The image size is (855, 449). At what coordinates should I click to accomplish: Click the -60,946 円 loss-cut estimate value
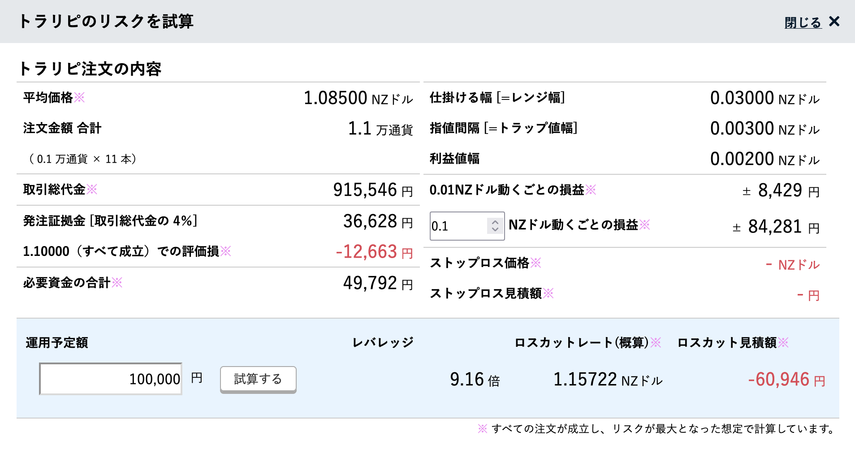click(x=786, y=380)
